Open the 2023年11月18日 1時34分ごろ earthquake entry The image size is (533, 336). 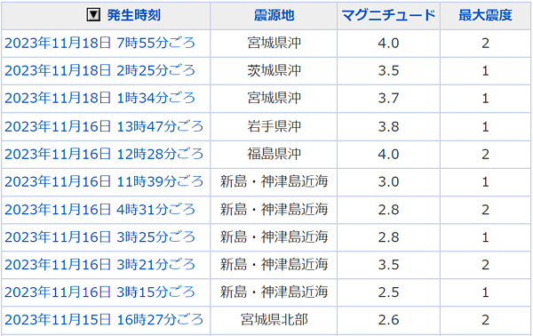point(99,99)
